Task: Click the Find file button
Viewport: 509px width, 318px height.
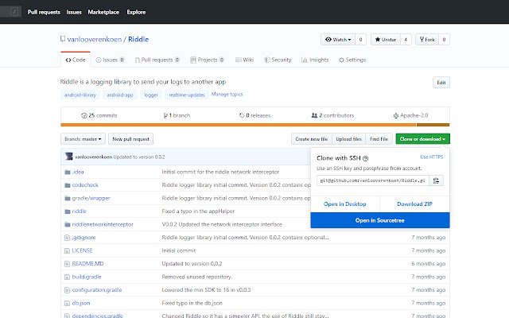Action: point(379,139)
